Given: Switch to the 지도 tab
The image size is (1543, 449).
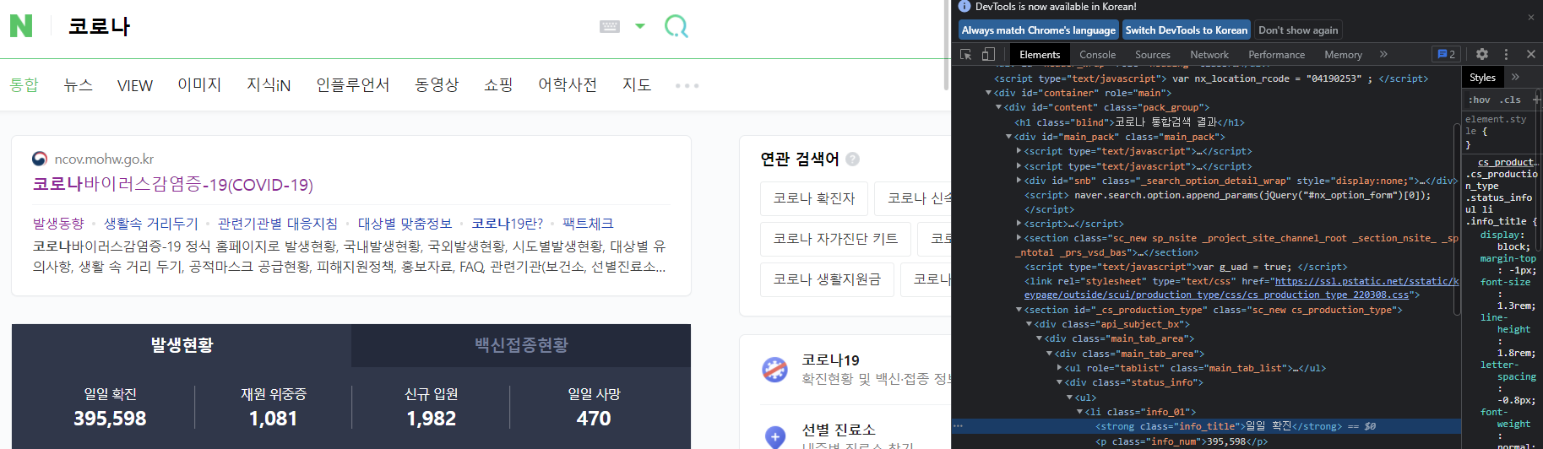Looking at the screenshot, I should click(637, 84).
